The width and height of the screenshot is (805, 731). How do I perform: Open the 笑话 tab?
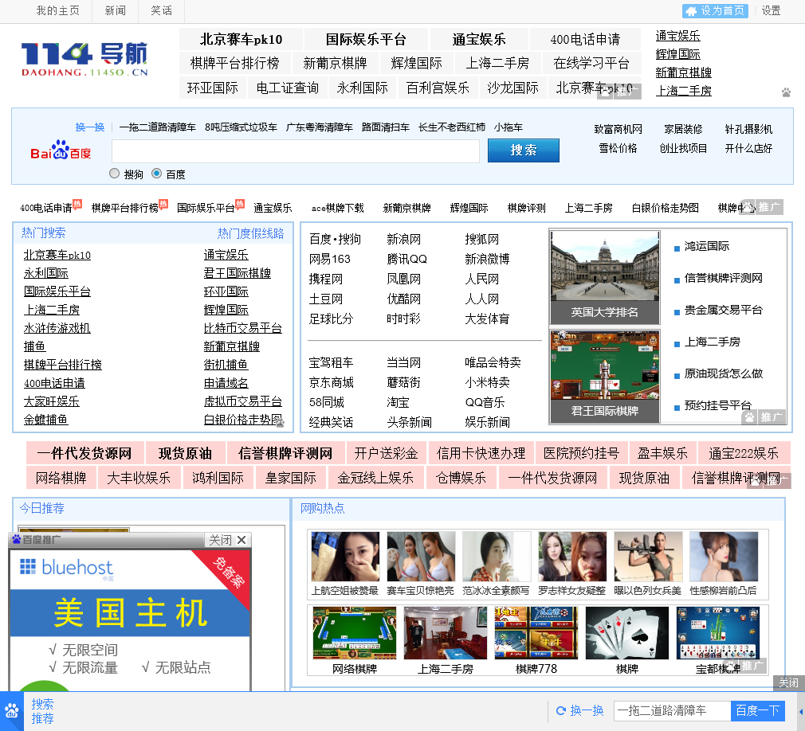click(x=161, y=11)
